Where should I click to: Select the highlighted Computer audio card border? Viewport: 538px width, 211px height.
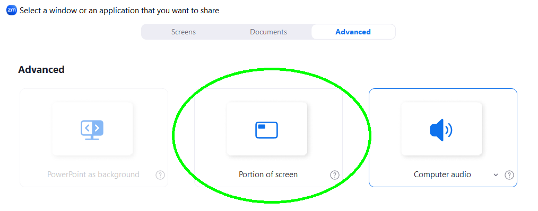tap(443, 138)
